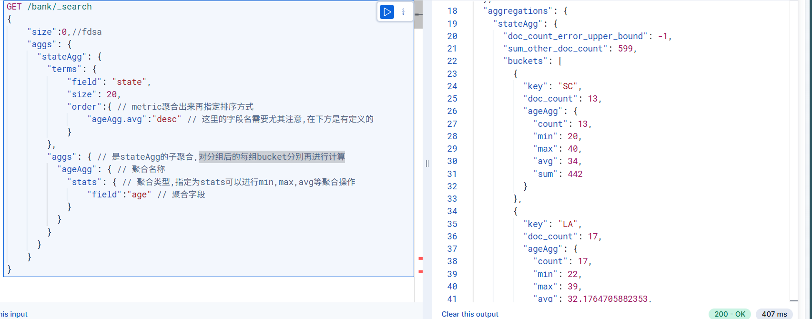Clear this output
Image resolution: width=812 pixels, height=319 pixels.
[x=470, y=314]
